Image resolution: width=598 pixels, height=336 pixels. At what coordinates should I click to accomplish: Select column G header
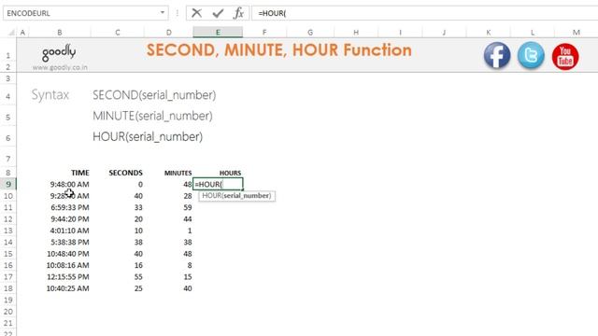(x=310, y=33)
